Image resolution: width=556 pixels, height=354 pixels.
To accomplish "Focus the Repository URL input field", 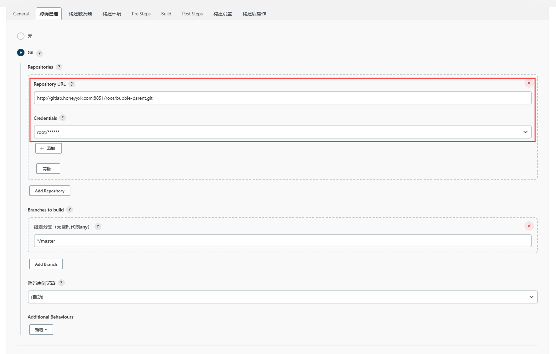I will click(283, 98).
